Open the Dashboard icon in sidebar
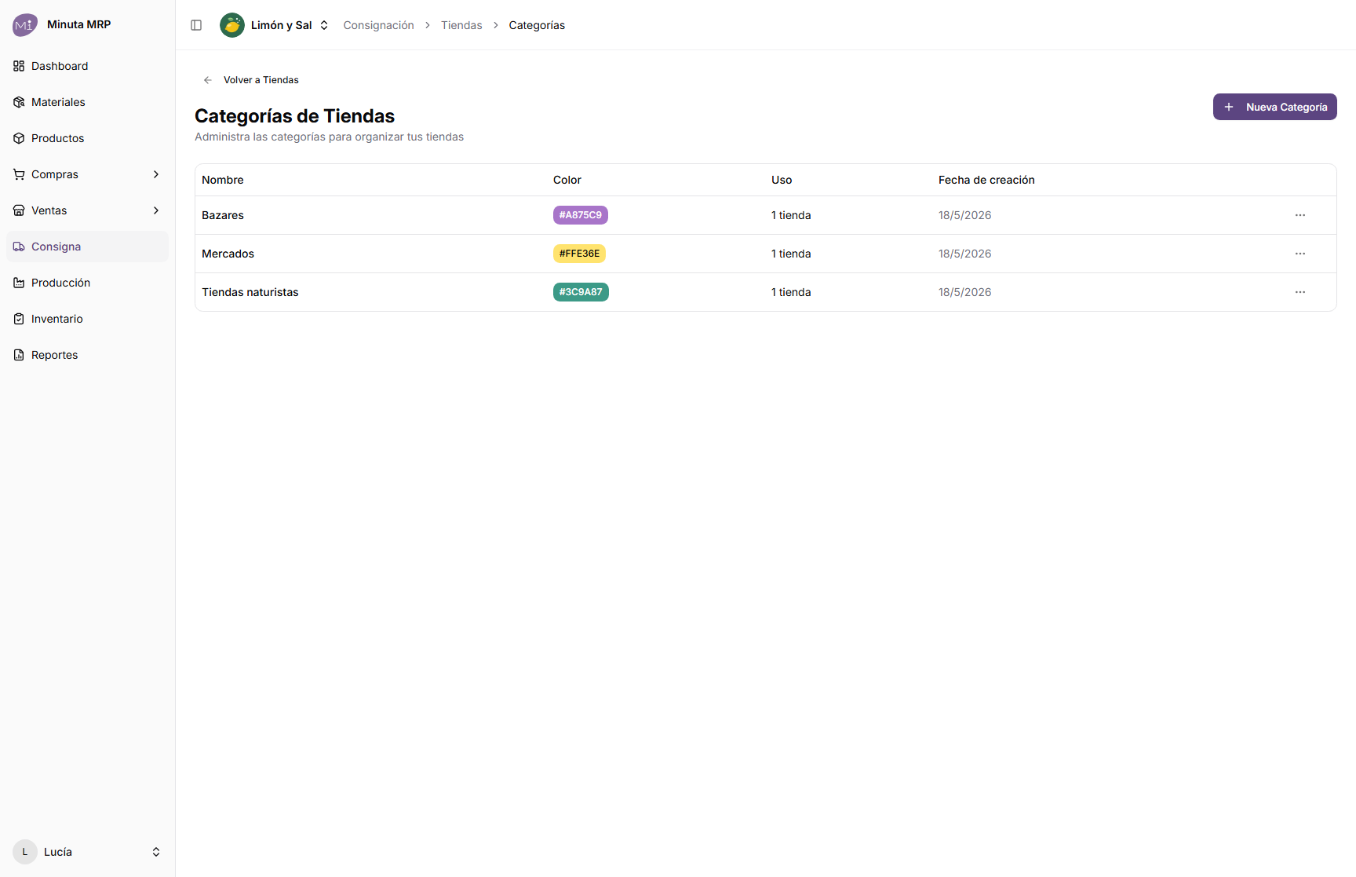The width and height of the screenshot is (1356, 877). coord(19,66)
